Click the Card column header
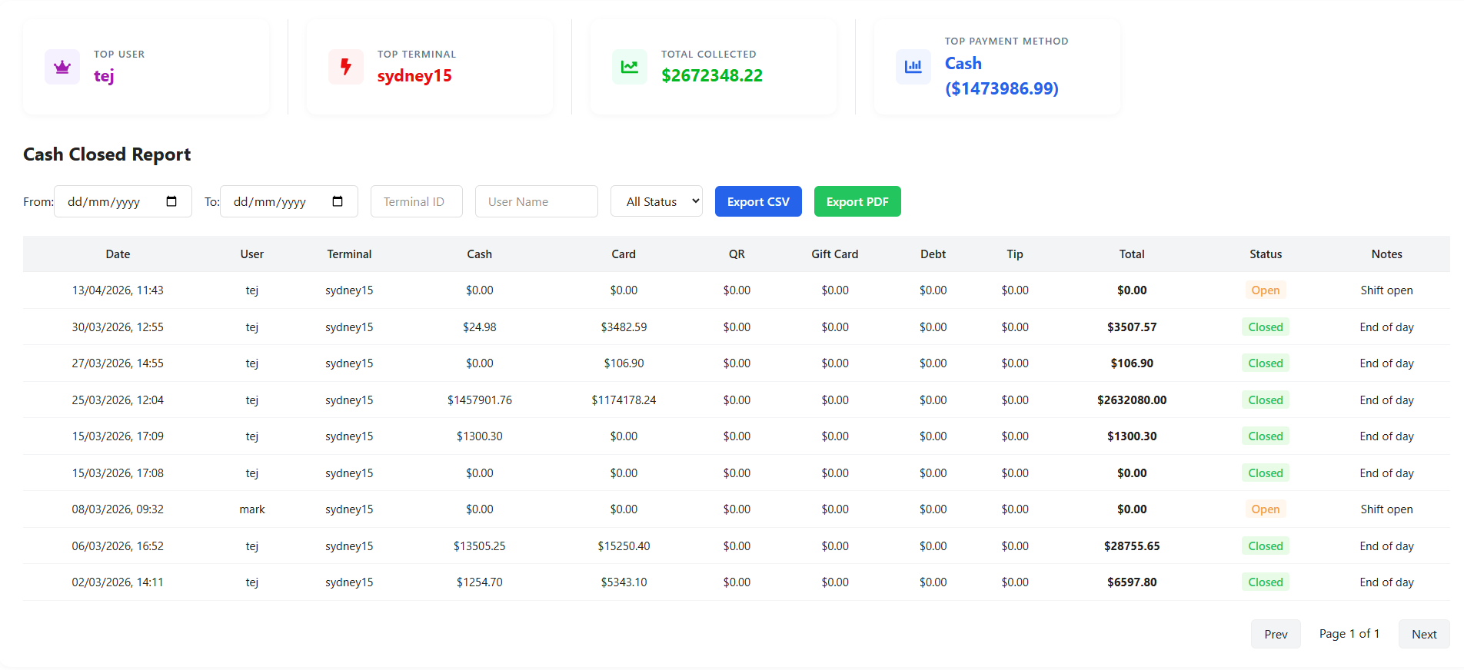Screen dimensions: 1464x670 (624, 254)
